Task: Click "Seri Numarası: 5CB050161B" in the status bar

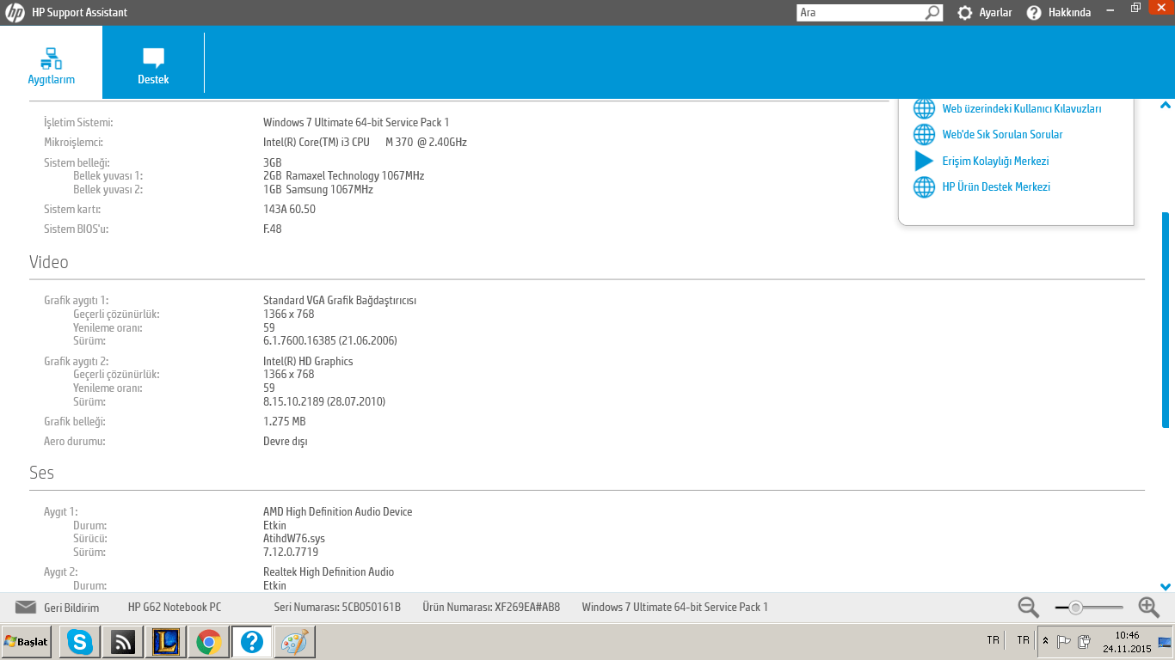Action: click(337, 608)
